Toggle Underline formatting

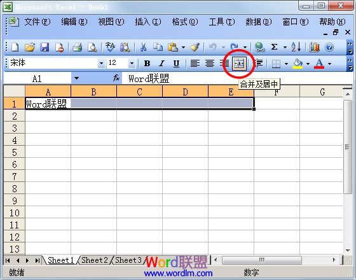[176, 64]
